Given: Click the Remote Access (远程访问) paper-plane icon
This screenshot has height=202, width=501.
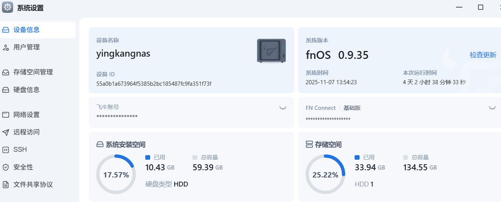Looking at the screenshot, I should pyautogui.click(x=6, y=132).
